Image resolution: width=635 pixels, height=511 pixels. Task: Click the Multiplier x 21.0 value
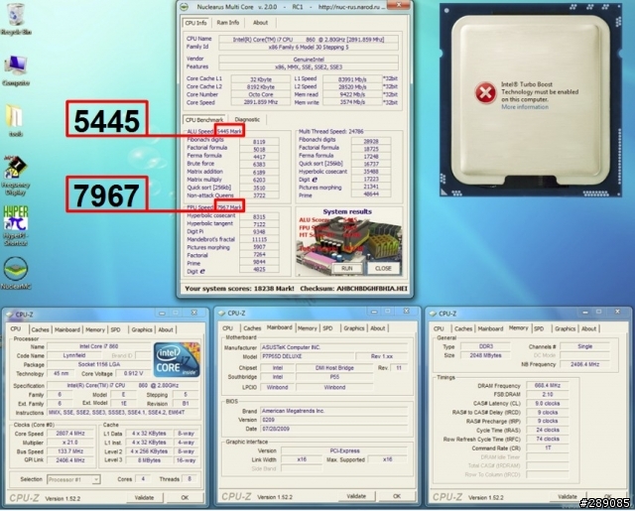click(x=70, y=443)
